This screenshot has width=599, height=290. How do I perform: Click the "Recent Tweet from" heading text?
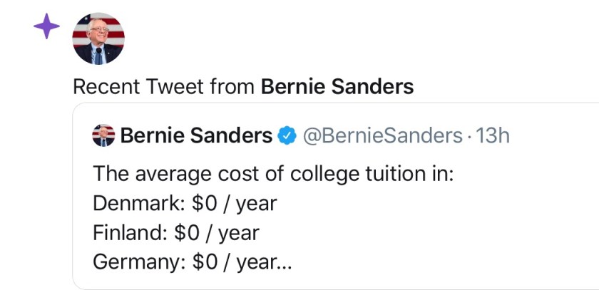tap(163, 88)
